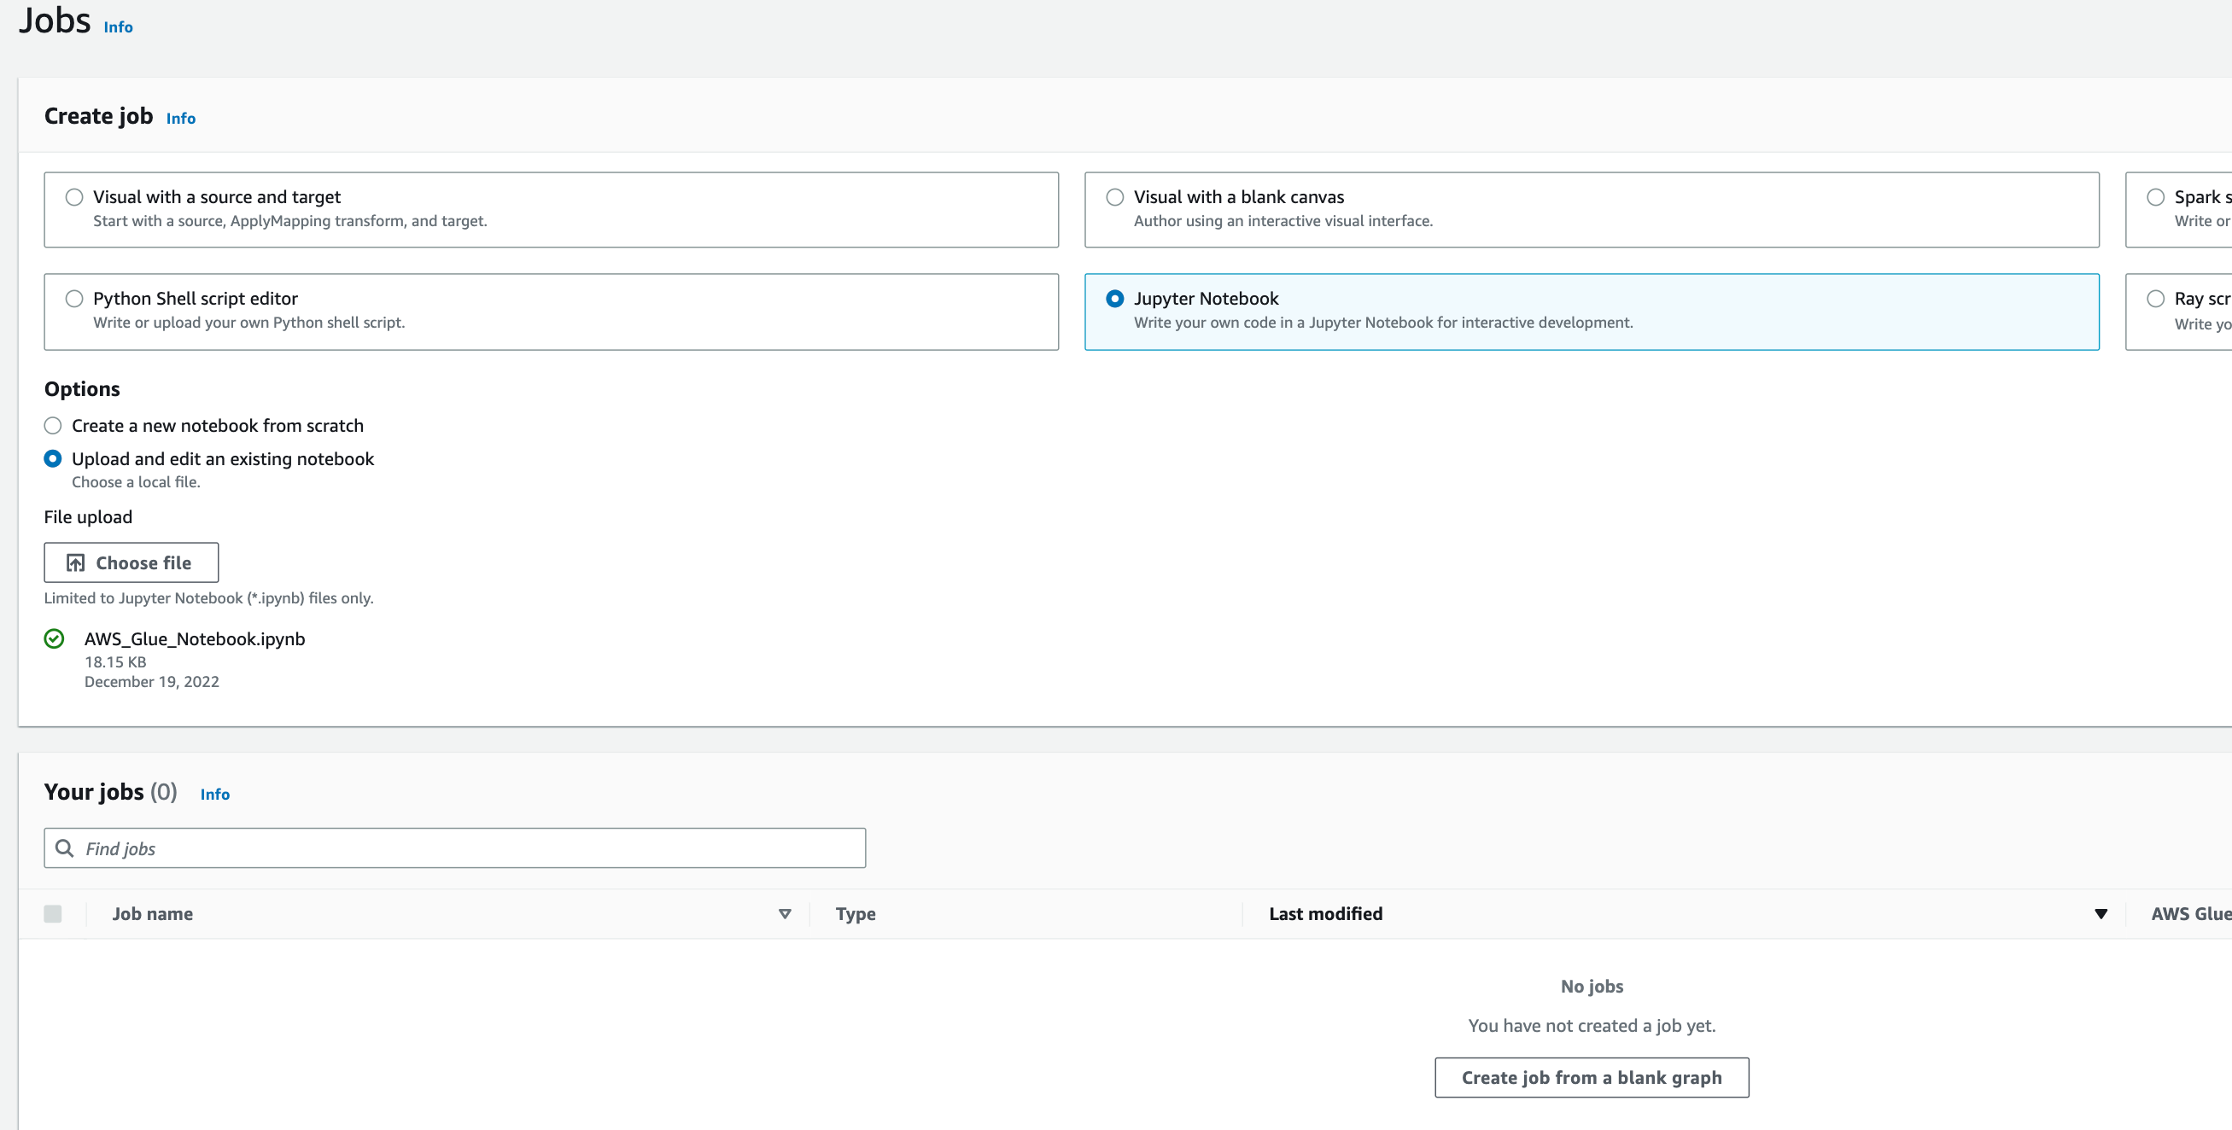Click the green checkmark beside AWS_Glue_Notebook.ipynb
Image resolution: width=2232 pixels, height=1130 pixels.
click(54, 639)
